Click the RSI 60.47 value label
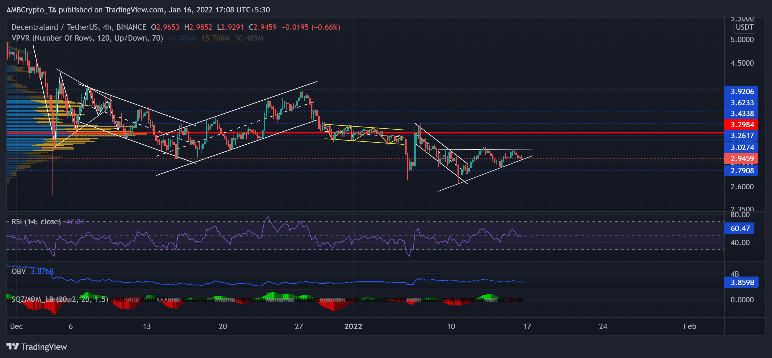The image size is (772, 358). 739,228
